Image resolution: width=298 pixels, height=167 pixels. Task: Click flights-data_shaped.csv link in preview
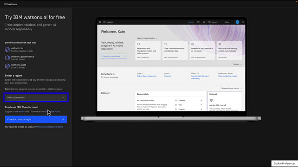click(x=147, y=76)
